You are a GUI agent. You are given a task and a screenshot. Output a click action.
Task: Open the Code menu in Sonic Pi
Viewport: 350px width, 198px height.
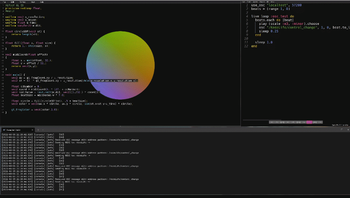point(249,2)
